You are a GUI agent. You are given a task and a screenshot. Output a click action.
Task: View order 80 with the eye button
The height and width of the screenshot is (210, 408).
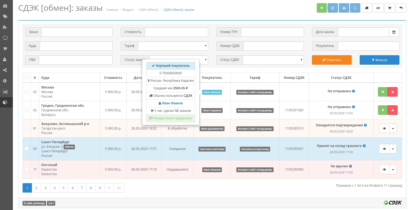click(384, 149)
